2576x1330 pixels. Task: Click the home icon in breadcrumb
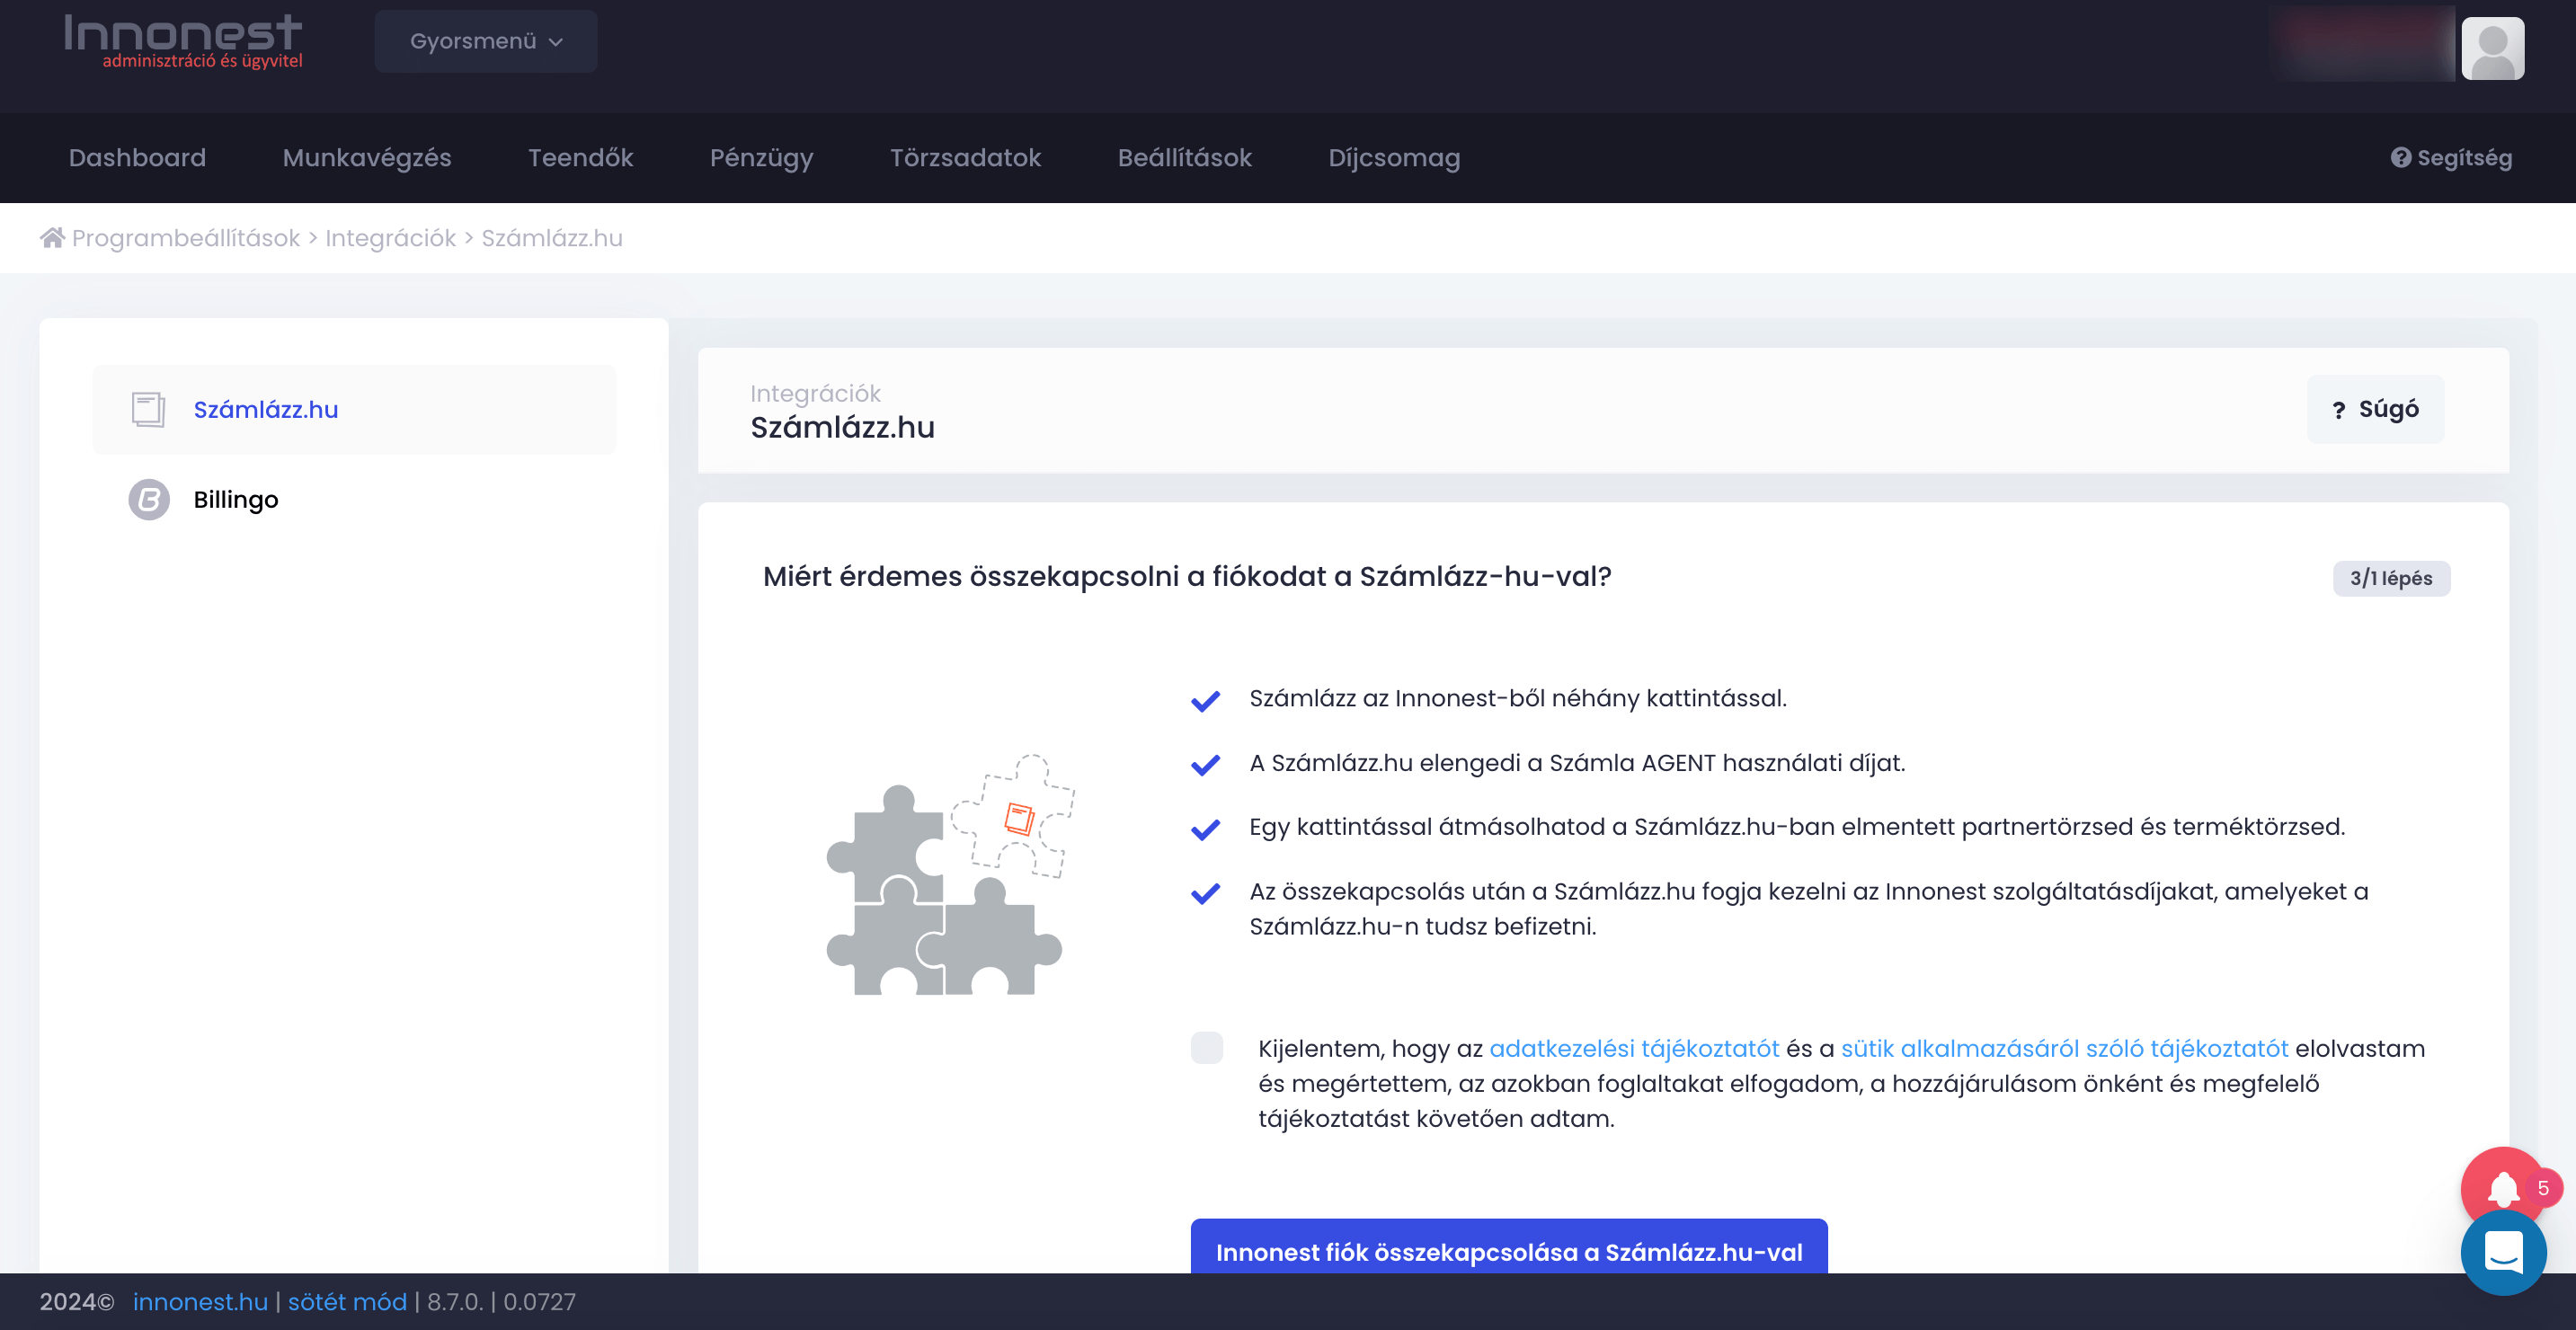(x=52, y=237)
